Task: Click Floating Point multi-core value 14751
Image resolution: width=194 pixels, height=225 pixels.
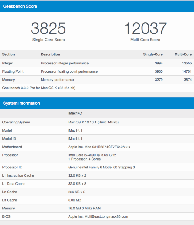Action: (187, 71)
